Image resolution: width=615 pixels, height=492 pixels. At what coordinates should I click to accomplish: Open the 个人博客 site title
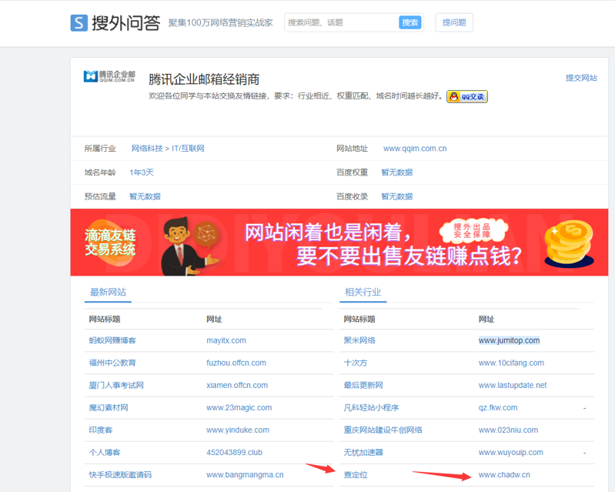tap(105, 453)
